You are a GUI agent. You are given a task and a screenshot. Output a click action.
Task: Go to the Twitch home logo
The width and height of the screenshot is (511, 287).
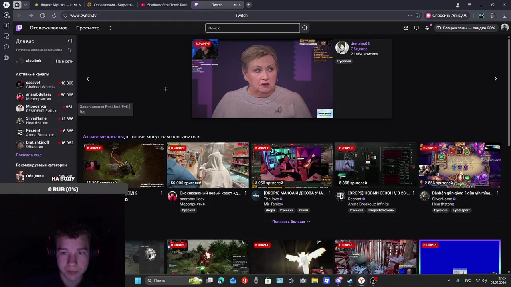tap(19, 28)
